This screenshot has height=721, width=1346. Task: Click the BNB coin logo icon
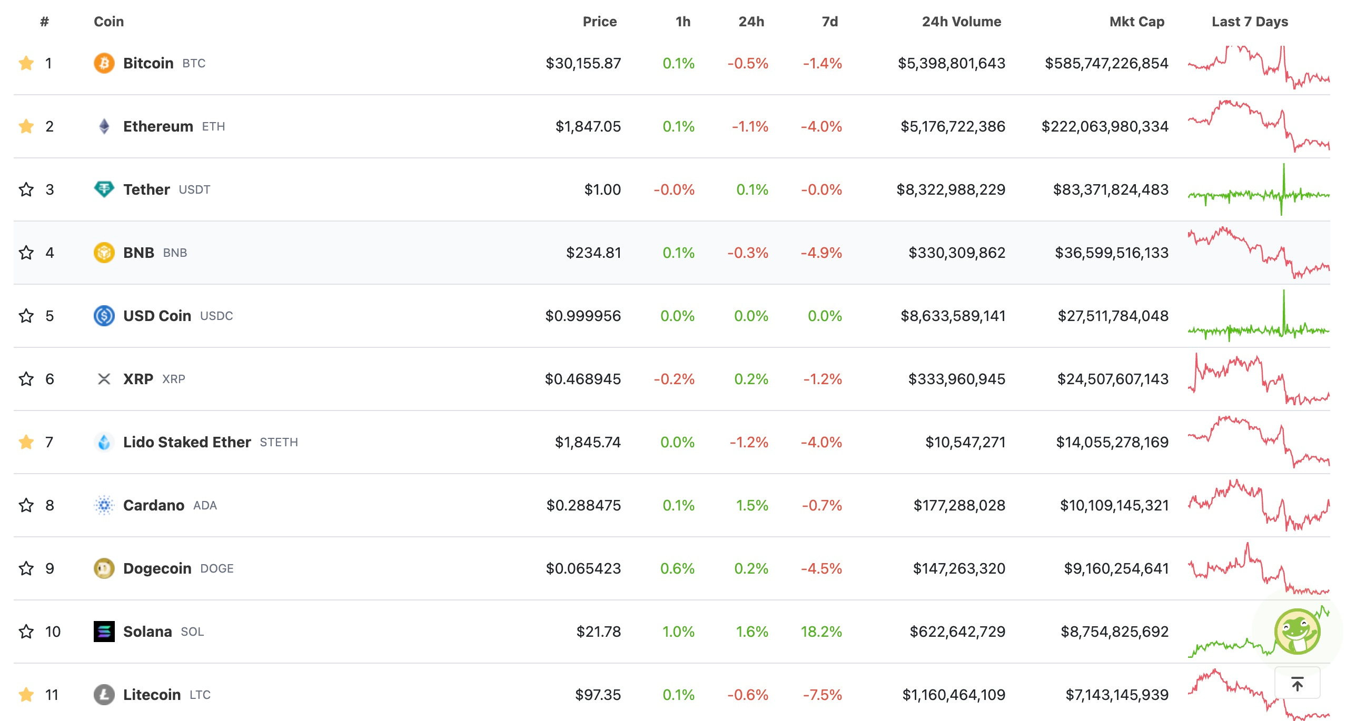click(104, 253)
